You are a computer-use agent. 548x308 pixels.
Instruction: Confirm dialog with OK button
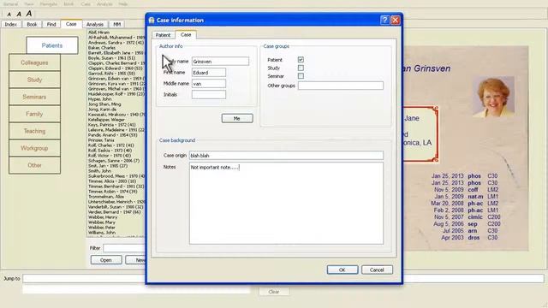click(x=342, y=269)
